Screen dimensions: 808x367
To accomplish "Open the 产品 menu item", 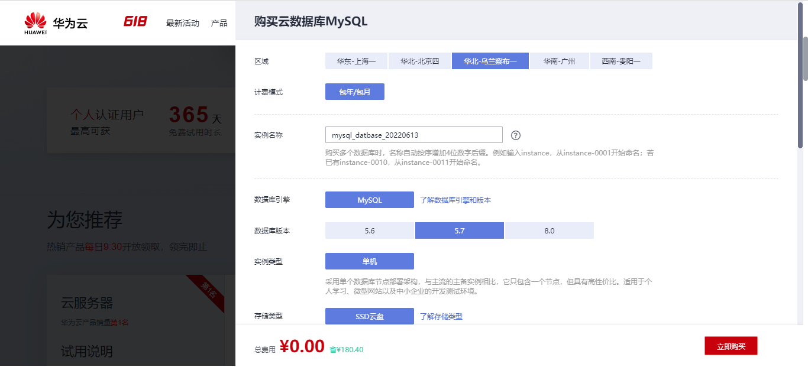I will pos(219,23).
